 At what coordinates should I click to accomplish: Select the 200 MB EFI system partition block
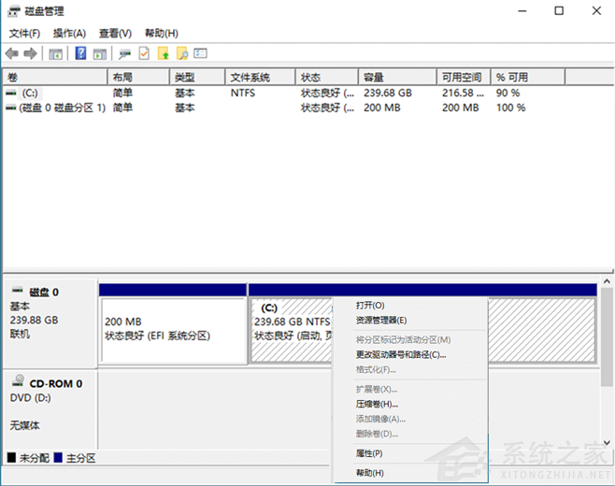pyautogui.click(x=172, y=329)
